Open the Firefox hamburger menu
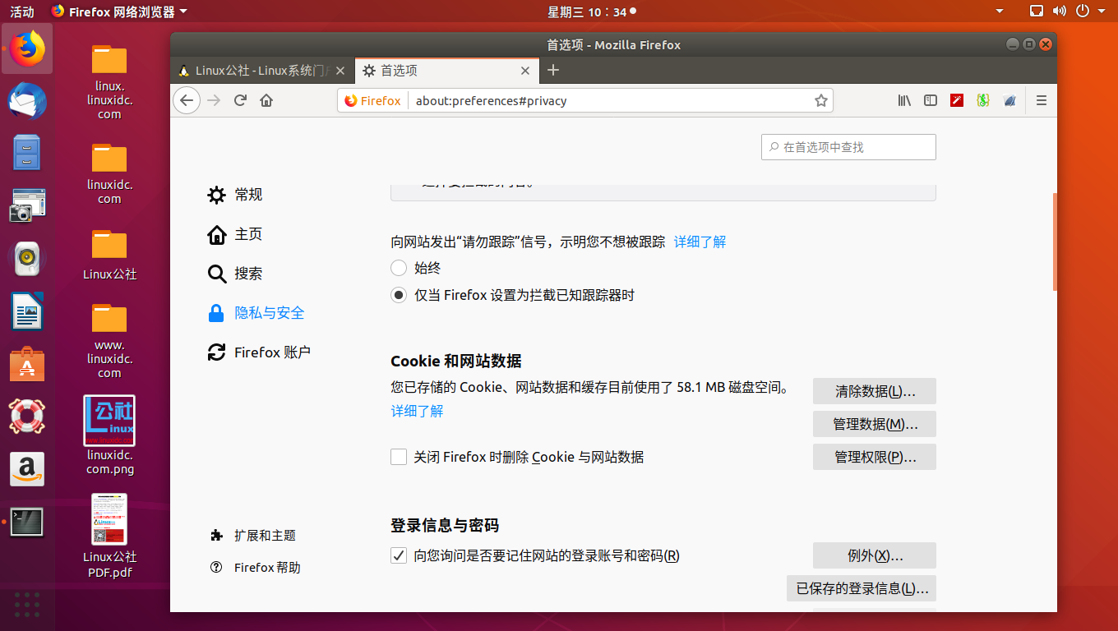This screenshot has width=1118, height=631. click(1042, 100)
